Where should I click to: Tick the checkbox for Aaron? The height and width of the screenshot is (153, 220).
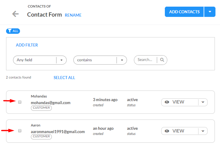pyautogui.click(x=20, y=131)
